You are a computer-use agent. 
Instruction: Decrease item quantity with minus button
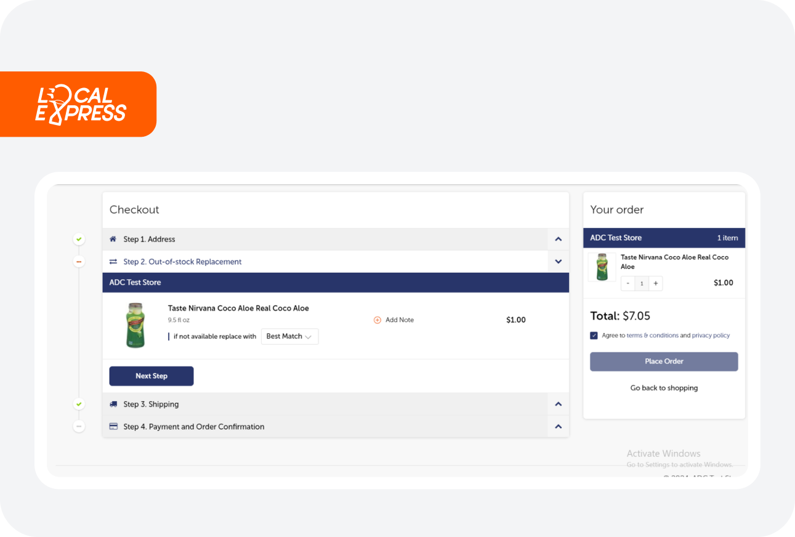click(x=628, y=283)
